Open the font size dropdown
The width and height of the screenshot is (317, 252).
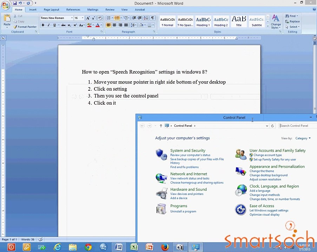pos(82,18)
